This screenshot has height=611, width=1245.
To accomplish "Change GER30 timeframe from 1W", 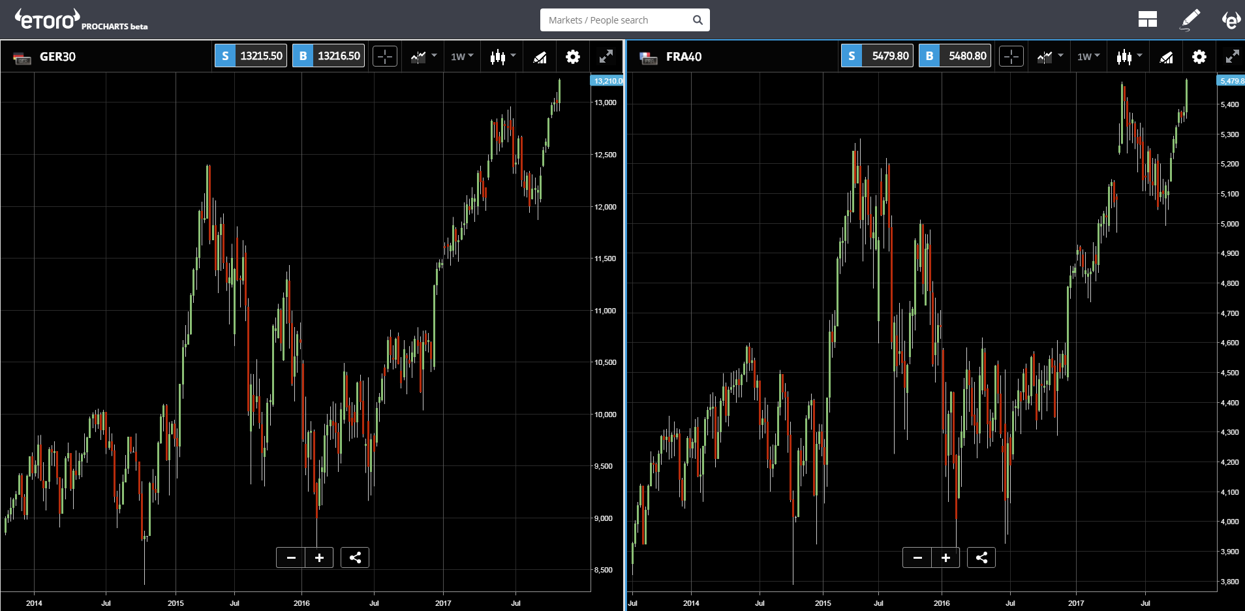I will (462, 57).
